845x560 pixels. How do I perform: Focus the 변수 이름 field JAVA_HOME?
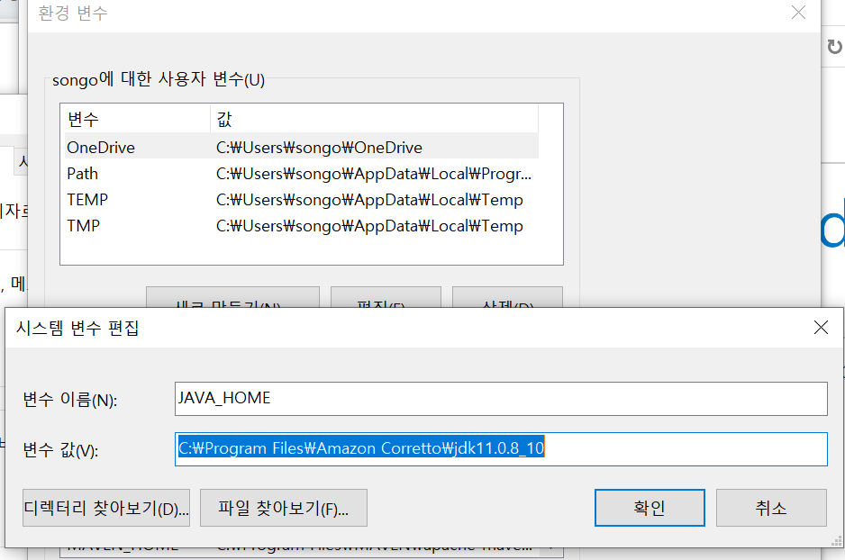click(501, 399)
